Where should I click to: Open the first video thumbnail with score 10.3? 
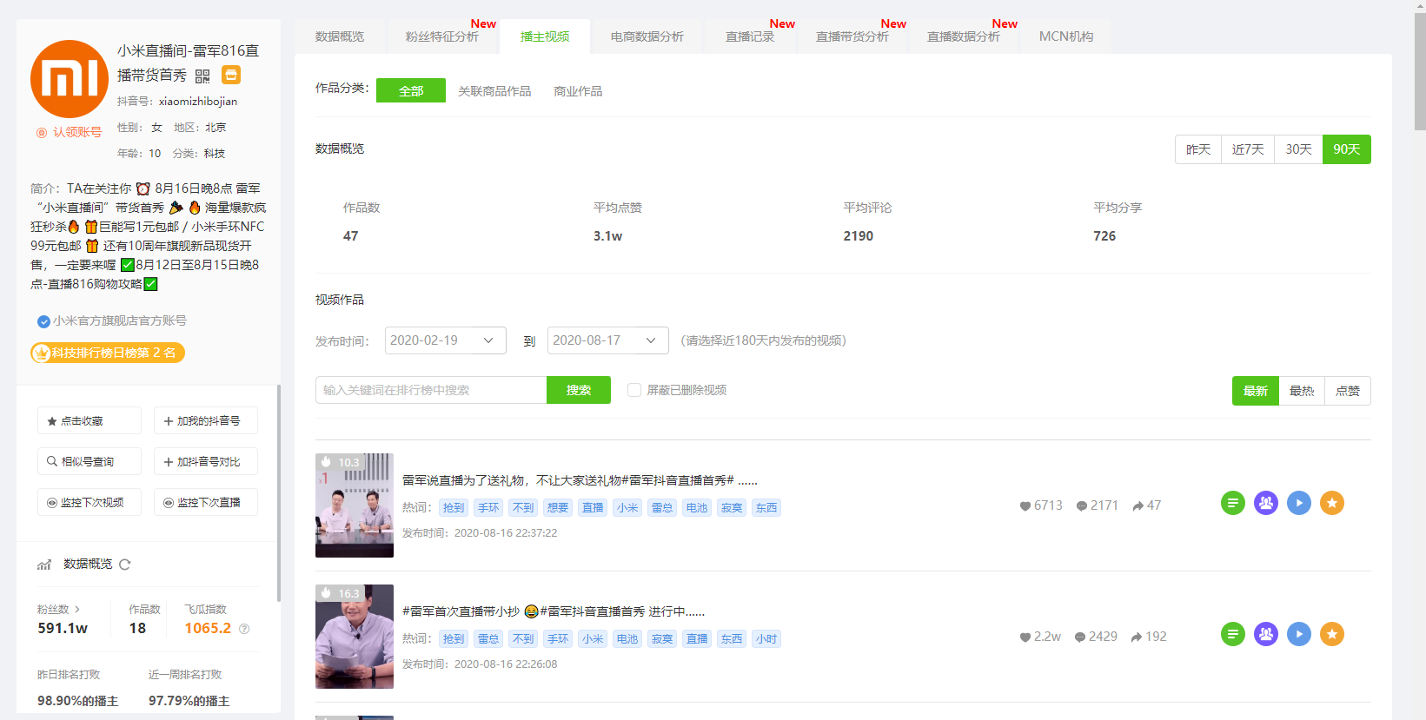coord(355,505)
